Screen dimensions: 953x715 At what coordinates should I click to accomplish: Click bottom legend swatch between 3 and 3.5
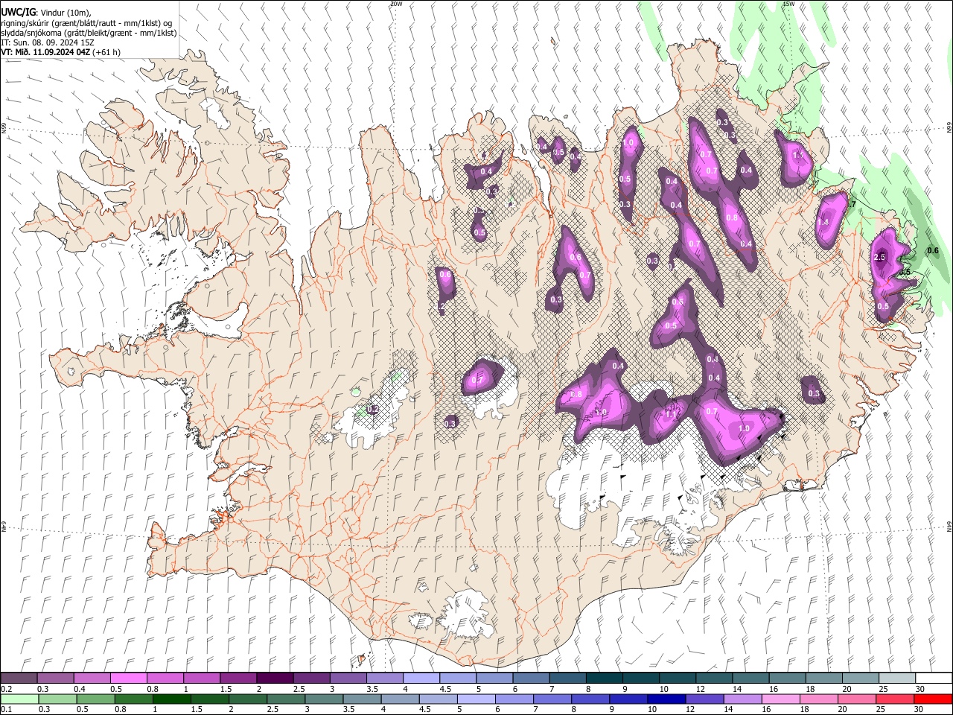pyautogui.click(x=324, y=699)
